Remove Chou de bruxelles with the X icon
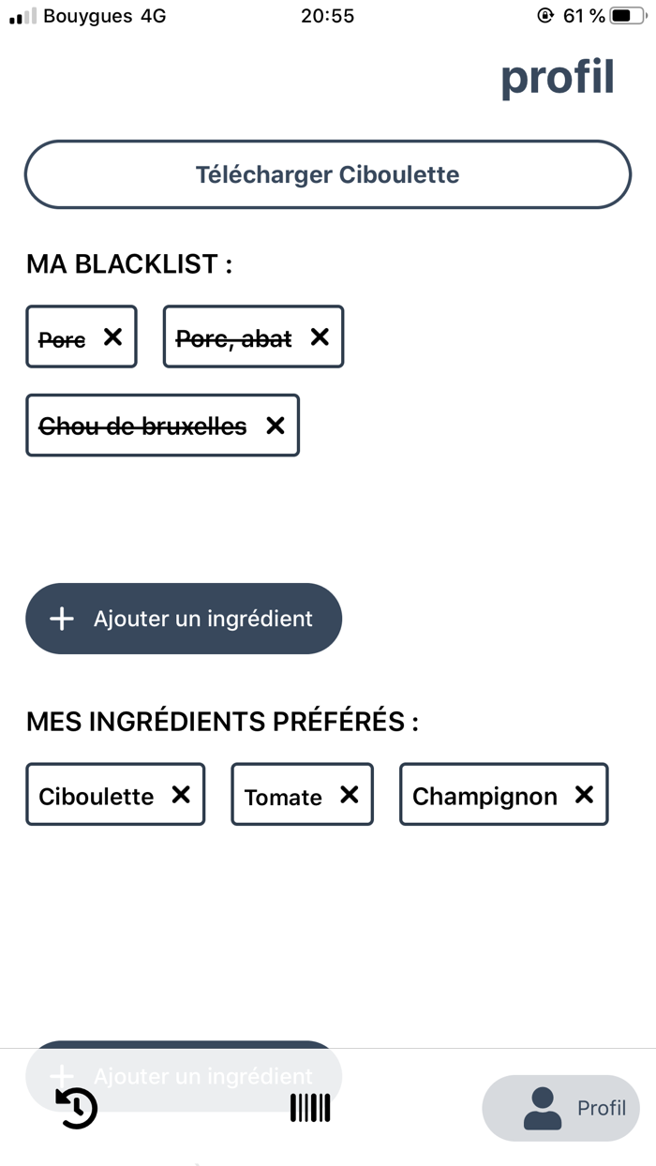This screenshot has height=1166, width=656. 275,426
